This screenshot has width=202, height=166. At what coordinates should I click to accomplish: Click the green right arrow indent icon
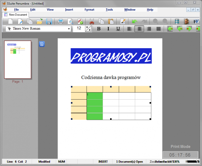[189, 29]
